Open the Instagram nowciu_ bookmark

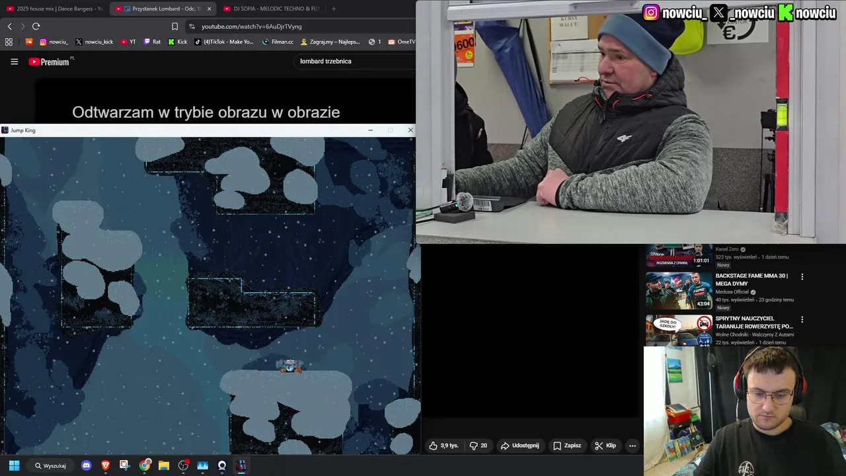[x=54, y=42]
